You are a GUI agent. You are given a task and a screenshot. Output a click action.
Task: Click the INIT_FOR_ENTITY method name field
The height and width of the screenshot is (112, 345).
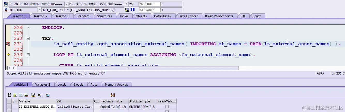83,10
